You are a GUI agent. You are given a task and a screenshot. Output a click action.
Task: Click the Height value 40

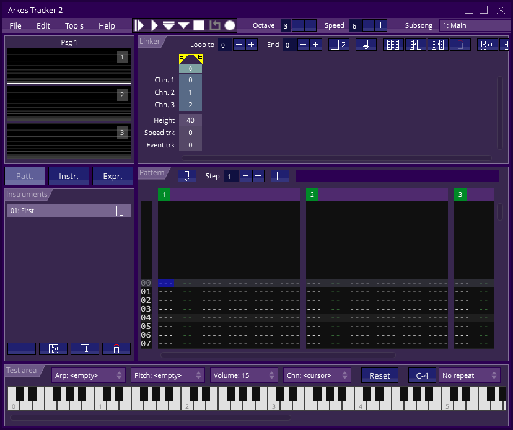(x=190, y=120)
